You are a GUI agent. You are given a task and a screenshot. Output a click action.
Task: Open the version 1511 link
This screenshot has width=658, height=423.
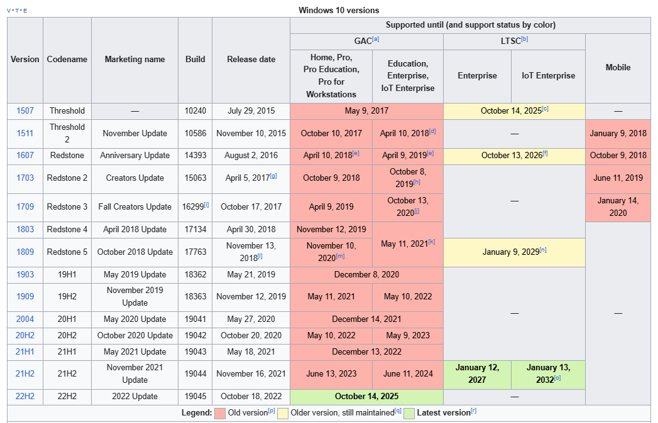tap(25, 133)
